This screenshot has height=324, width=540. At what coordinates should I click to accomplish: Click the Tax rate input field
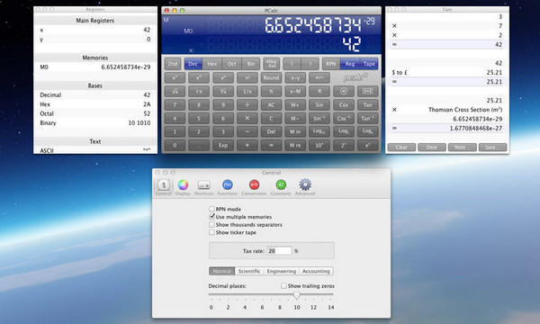(279, 251)
